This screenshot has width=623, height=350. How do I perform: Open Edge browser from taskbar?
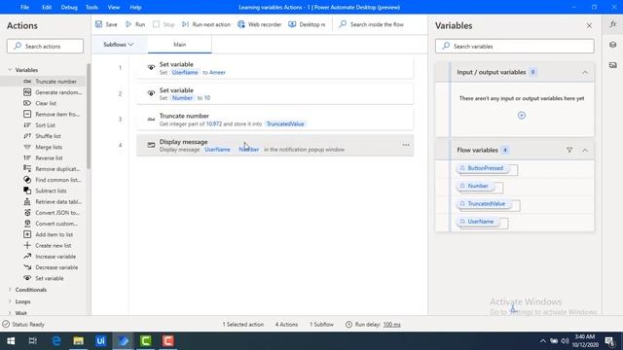56,341
